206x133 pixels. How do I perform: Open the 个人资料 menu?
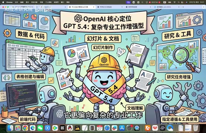pos(49,2)
